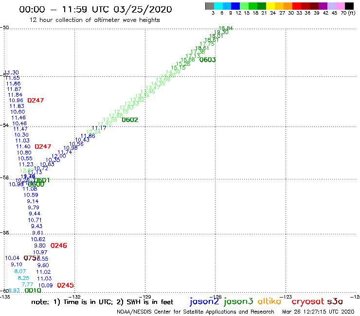This screenshot has width=360, height=316.
Task: Click the 's3a' satellite legend label
Action: [335, 301]
